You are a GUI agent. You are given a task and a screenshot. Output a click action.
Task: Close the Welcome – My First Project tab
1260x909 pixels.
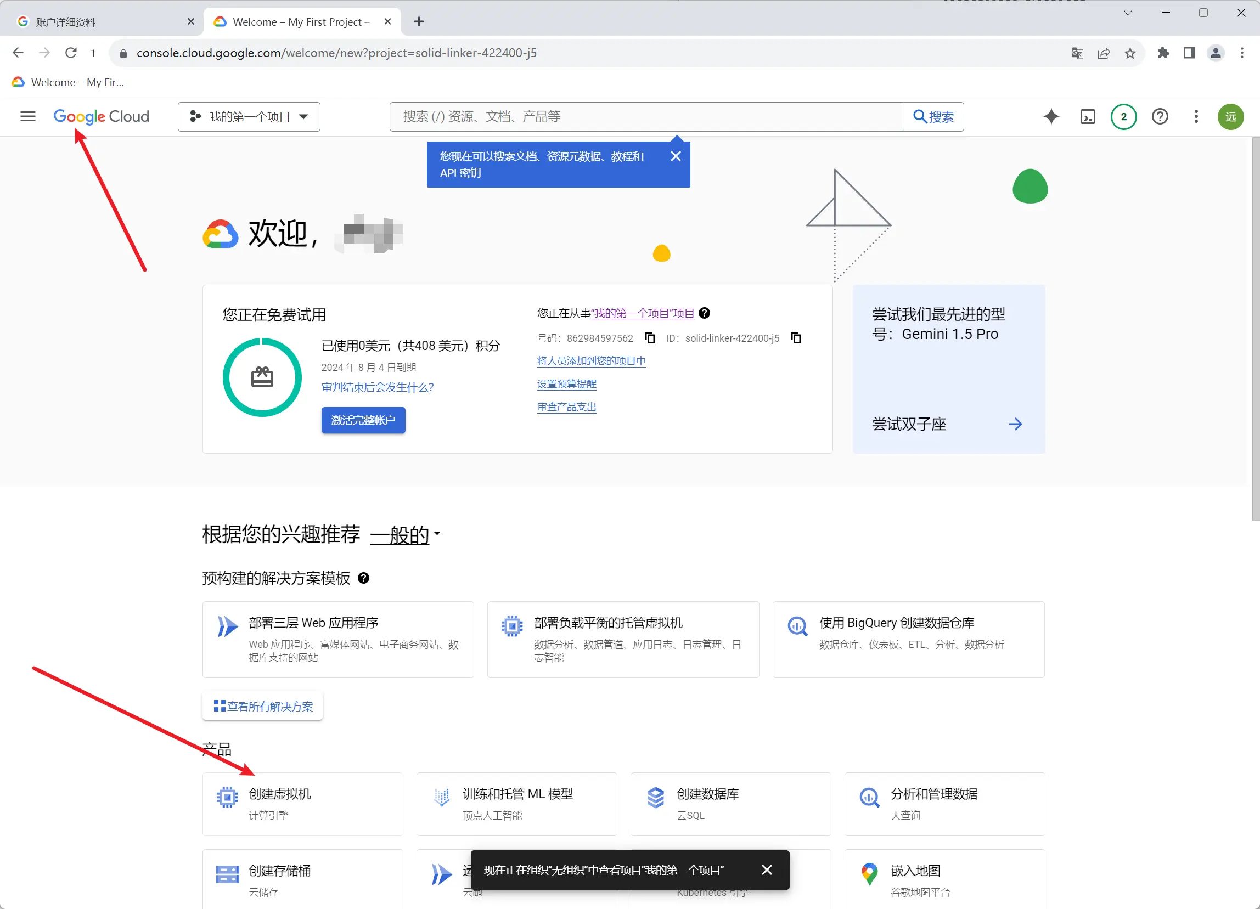[x=388, y=21]
